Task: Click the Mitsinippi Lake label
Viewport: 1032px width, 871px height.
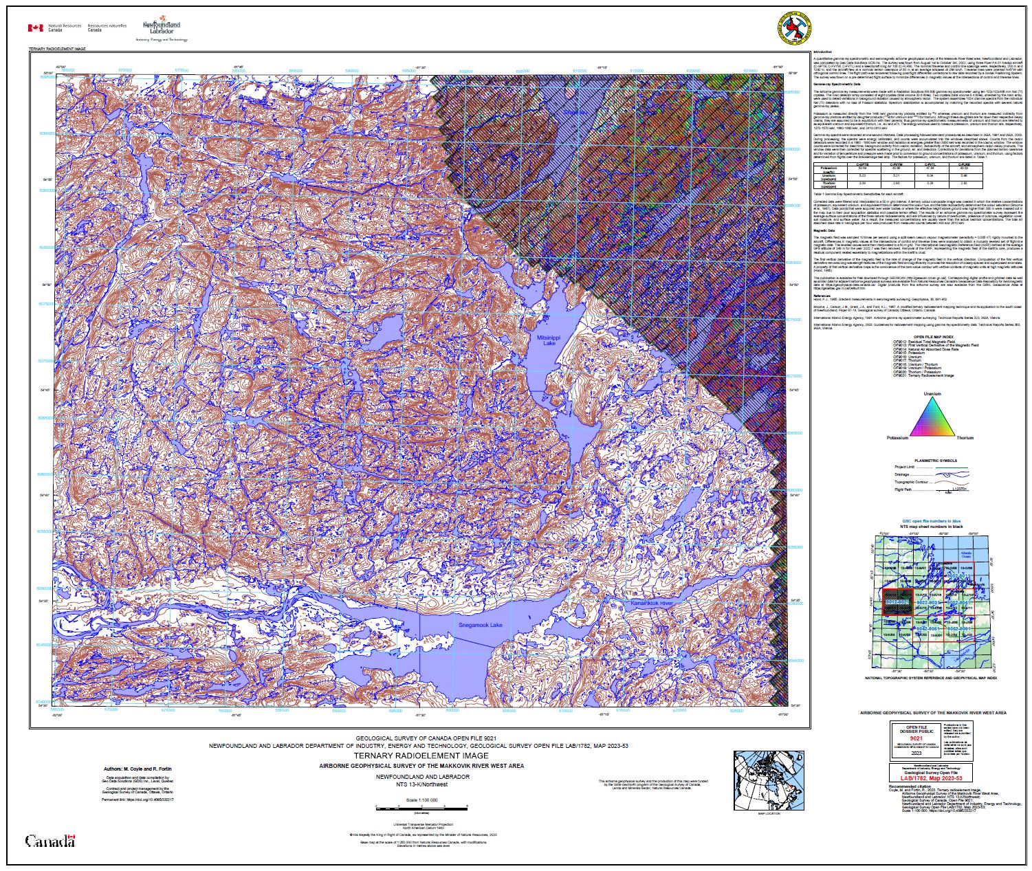Action: point(549,340)
